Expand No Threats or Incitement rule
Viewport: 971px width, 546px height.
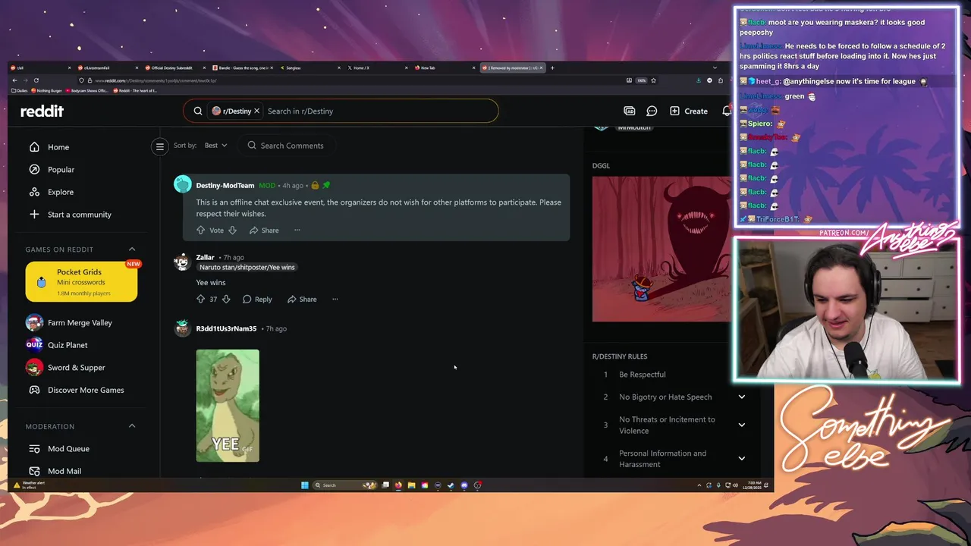pyautogui.click(x=741, y=425)
